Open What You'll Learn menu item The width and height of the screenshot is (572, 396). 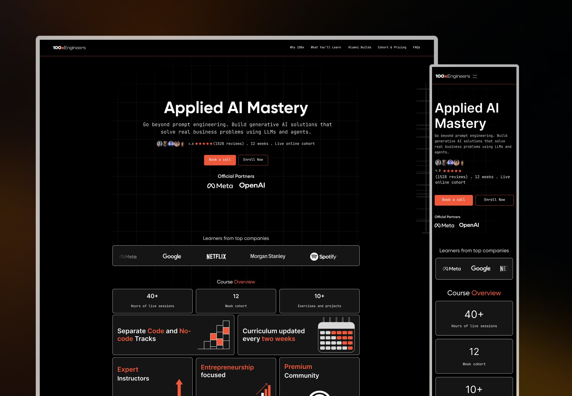click(x=326, y=47)
